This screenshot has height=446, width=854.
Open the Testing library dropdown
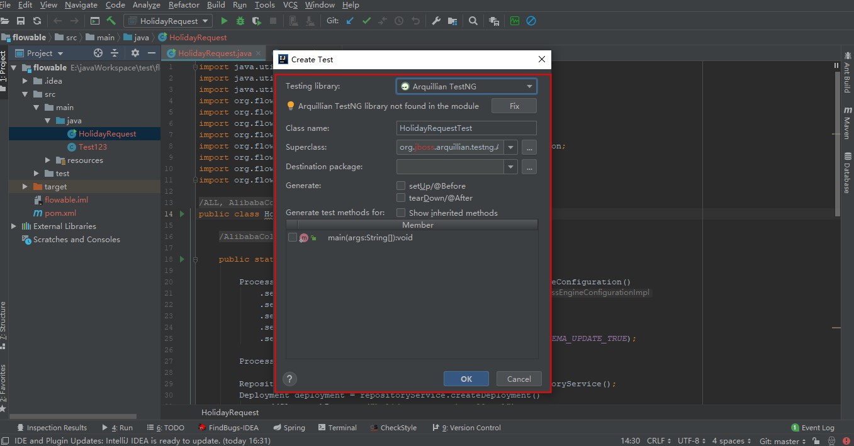466,86
